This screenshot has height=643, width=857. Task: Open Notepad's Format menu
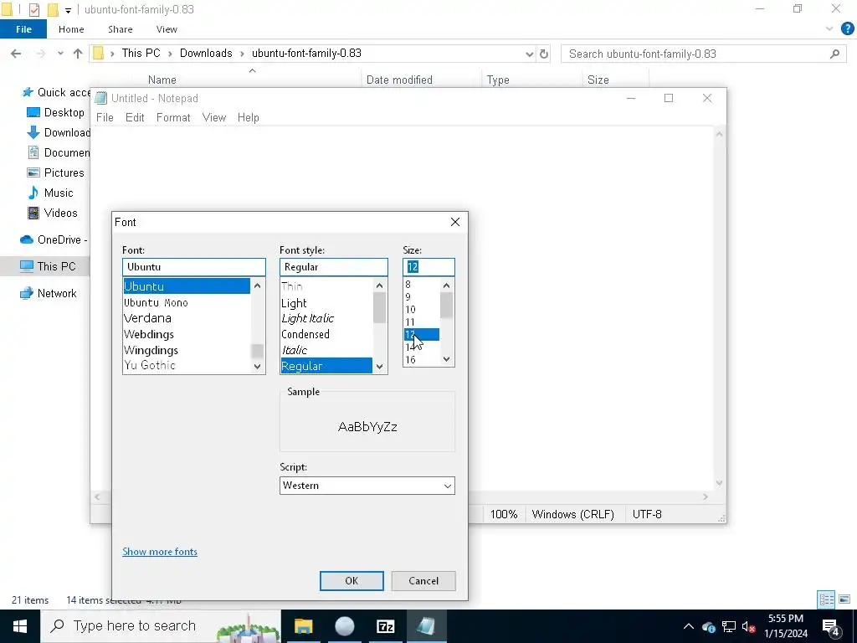click(x=173, y=117)
